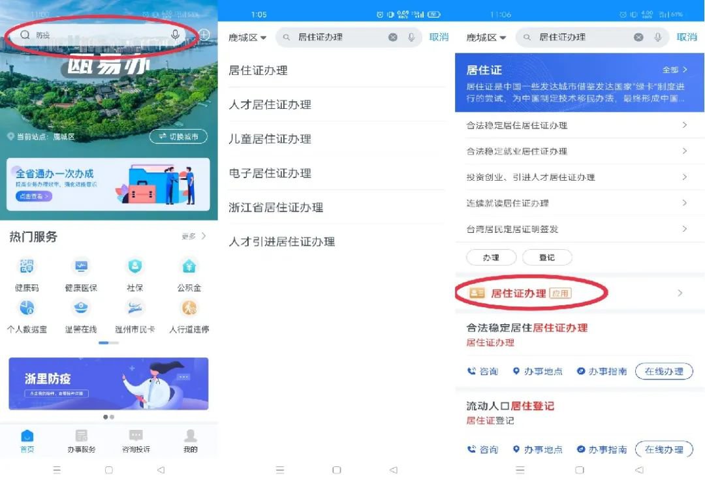Image resolution: width=705 pixels, height=484 pixels.
Task: Select the 公积金 housing fund icon
Action: [189, 268]
